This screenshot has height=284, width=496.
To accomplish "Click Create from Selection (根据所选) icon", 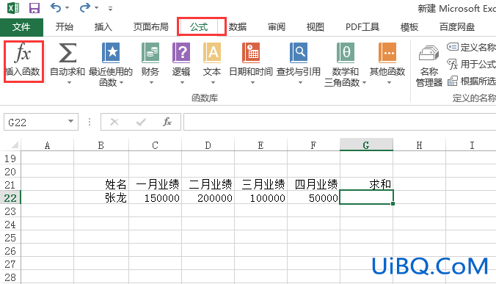I will (x=453, y=81).
